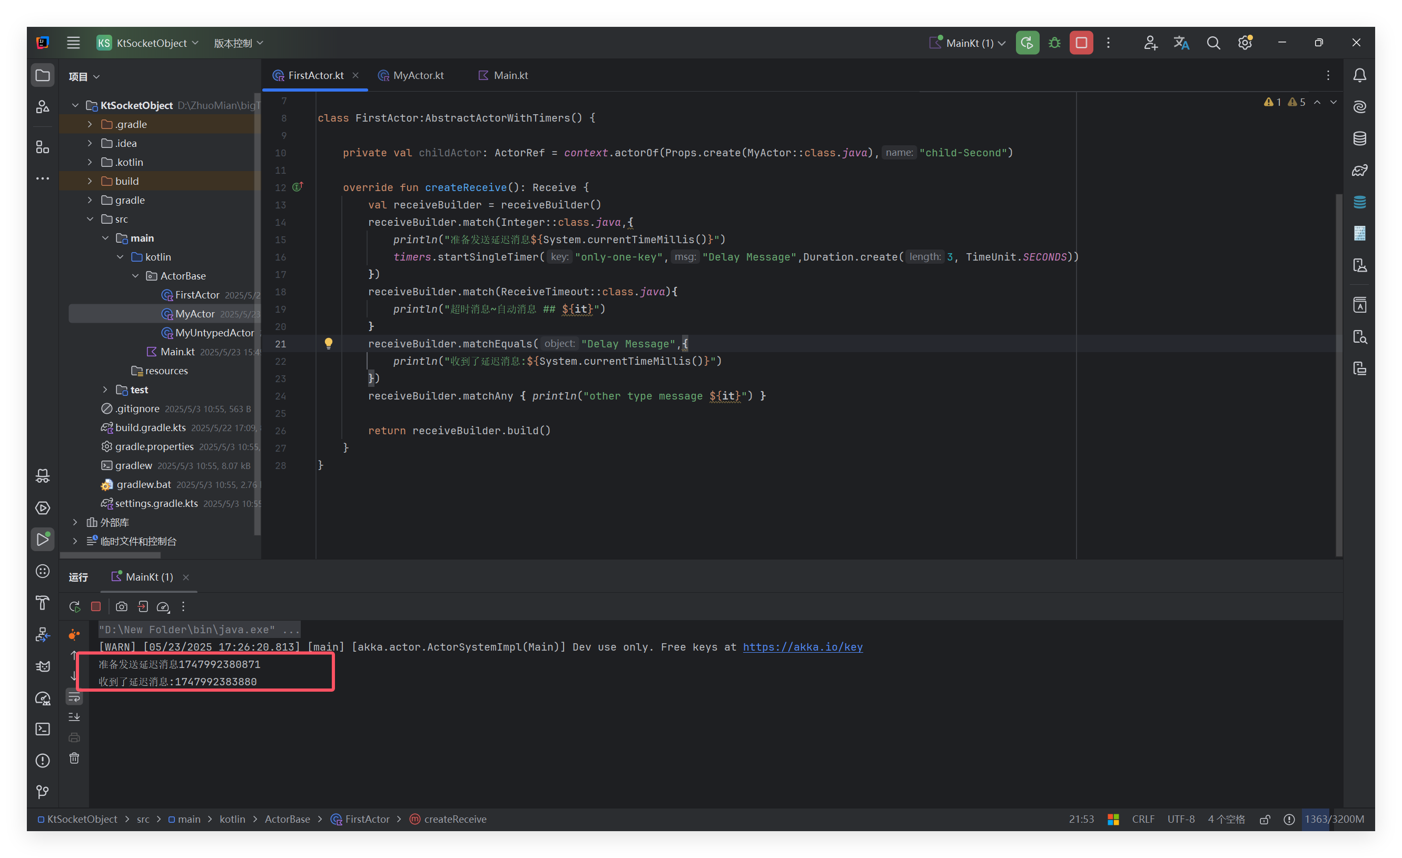Image resolution: width=1402 pixels, height=858 pixels.
Task: Click the 21:53 caret position indicator
Action: point(1081,820)
